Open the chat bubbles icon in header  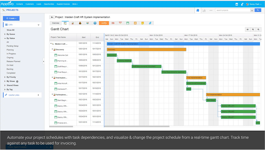242,4
